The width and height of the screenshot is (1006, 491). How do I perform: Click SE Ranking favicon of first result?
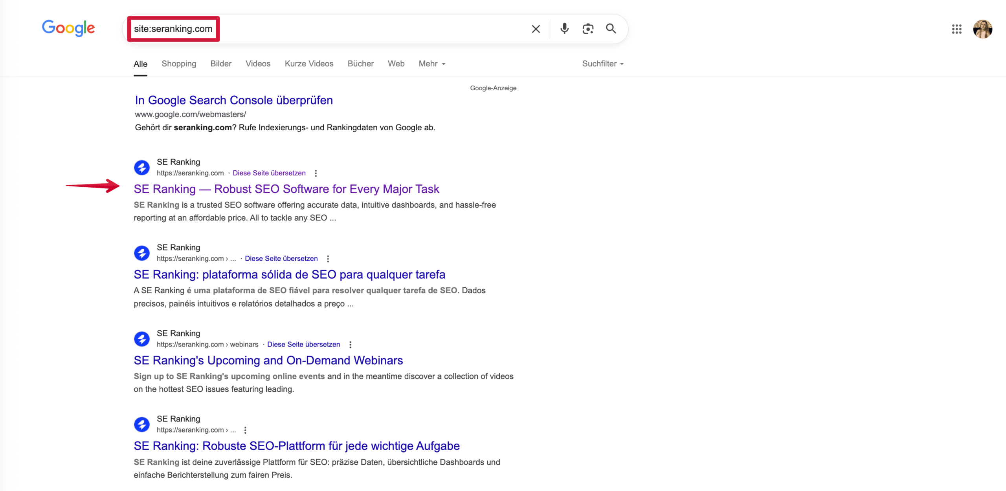click(142, 168)
